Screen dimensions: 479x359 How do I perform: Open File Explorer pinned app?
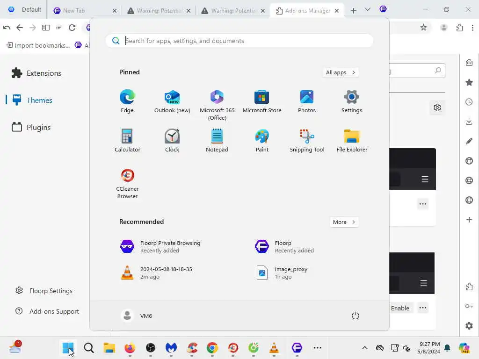pos(352,140)
